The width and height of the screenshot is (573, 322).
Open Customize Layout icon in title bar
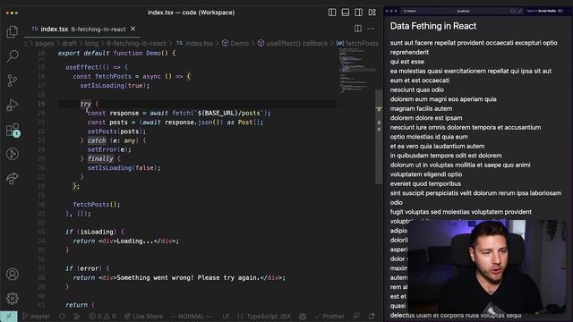pos(372,13)
